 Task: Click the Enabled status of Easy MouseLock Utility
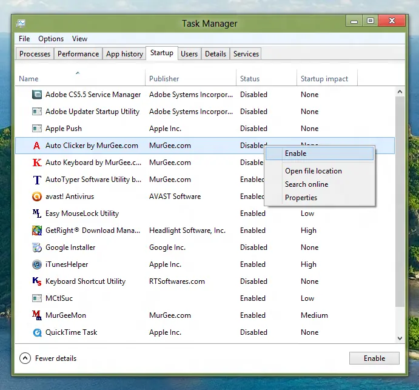pyautogui.click(x=253, y=213)
